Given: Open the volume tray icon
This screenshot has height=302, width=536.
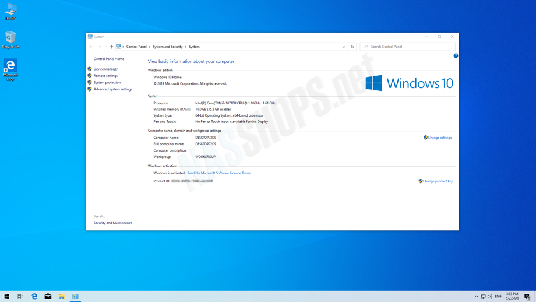Looking at the screenshot, I should point(490,296).
